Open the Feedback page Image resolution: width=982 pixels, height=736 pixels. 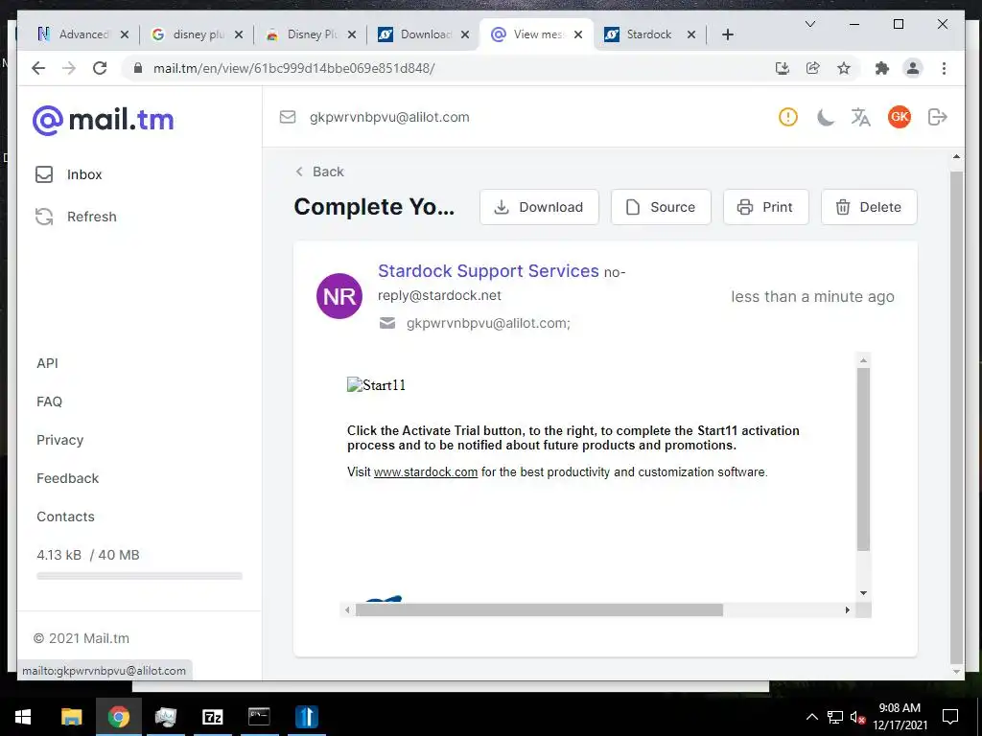68,478
